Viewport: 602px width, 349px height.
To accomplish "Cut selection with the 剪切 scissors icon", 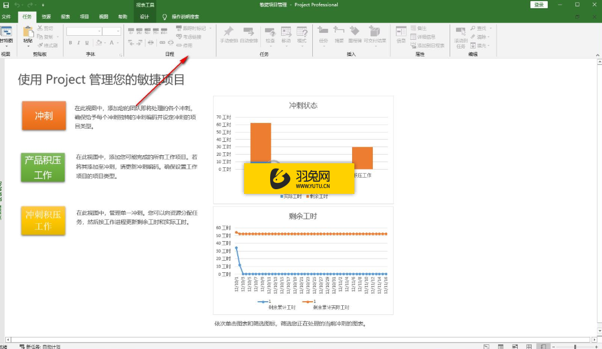I will click(x=45, y=28).
